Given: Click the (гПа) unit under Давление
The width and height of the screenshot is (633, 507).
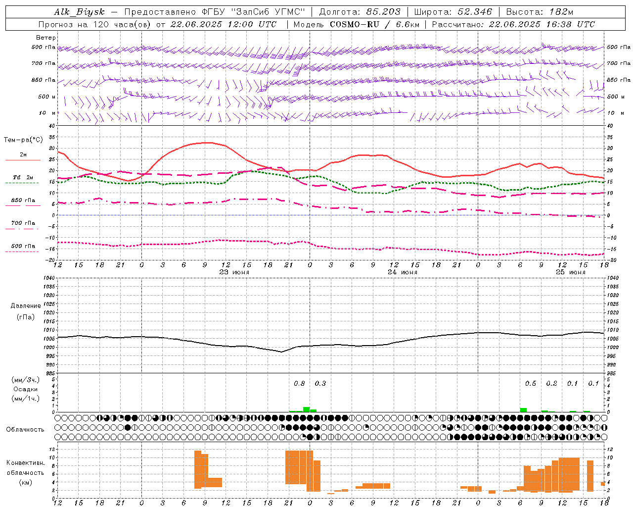Looking at the screenshot, I should [x=26, y=317].
